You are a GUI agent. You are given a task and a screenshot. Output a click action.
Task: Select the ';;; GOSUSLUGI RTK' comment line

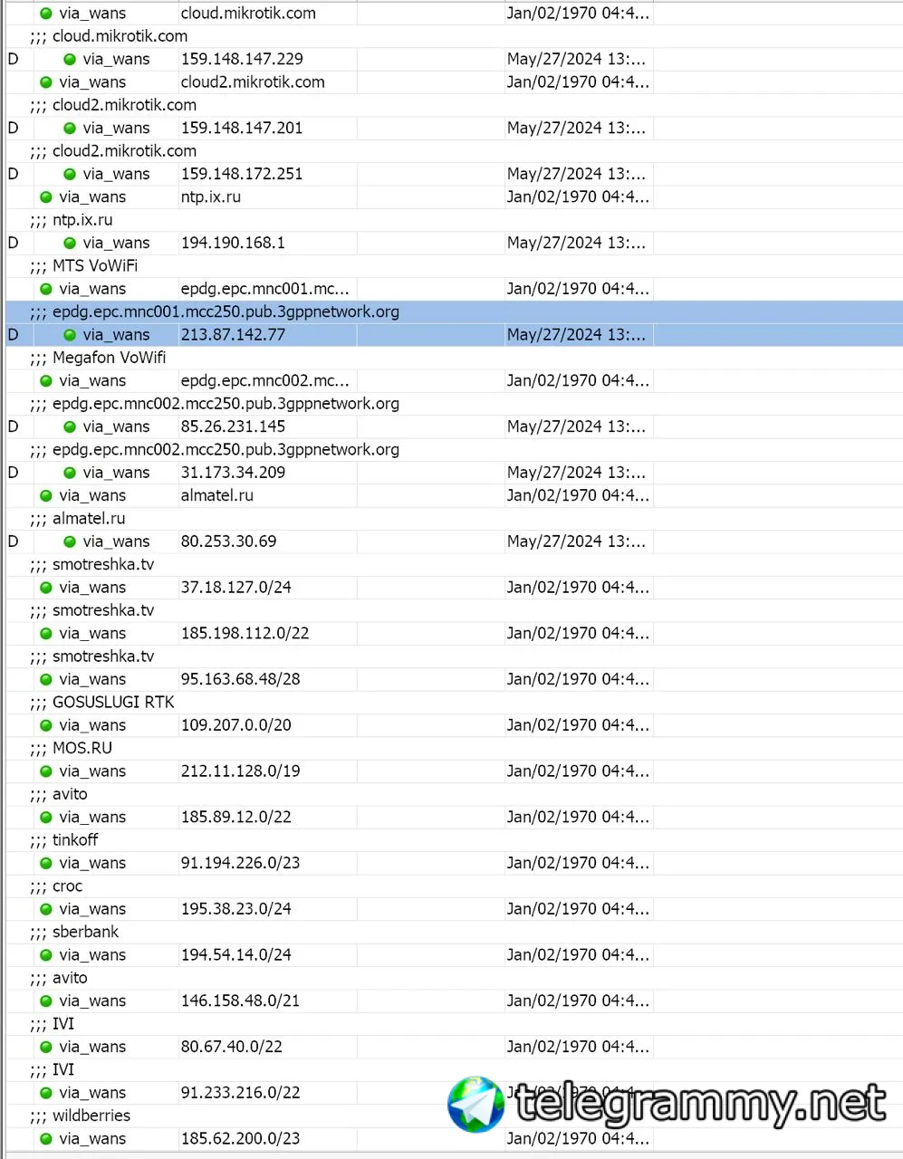pyautogui.click(x=101, y=702)
